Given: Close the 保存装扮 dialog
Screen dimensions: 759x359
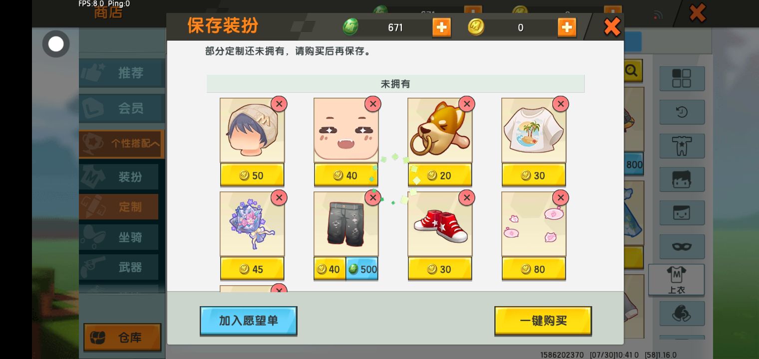Looking at the screenshot, I should click(x=612, y=27).
